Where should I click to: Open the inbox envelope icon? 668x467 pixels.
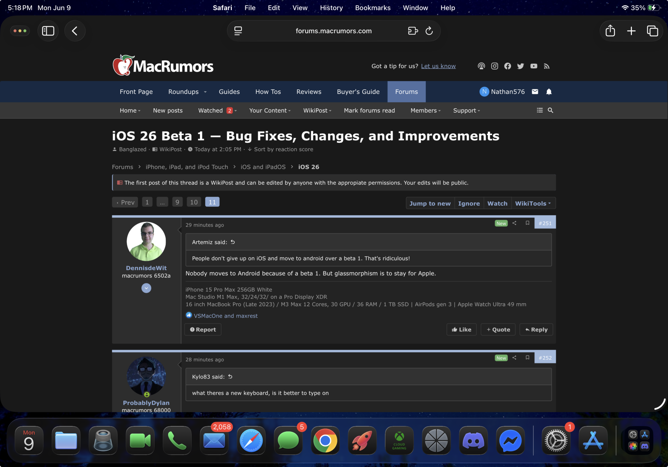tap(535, 92)
